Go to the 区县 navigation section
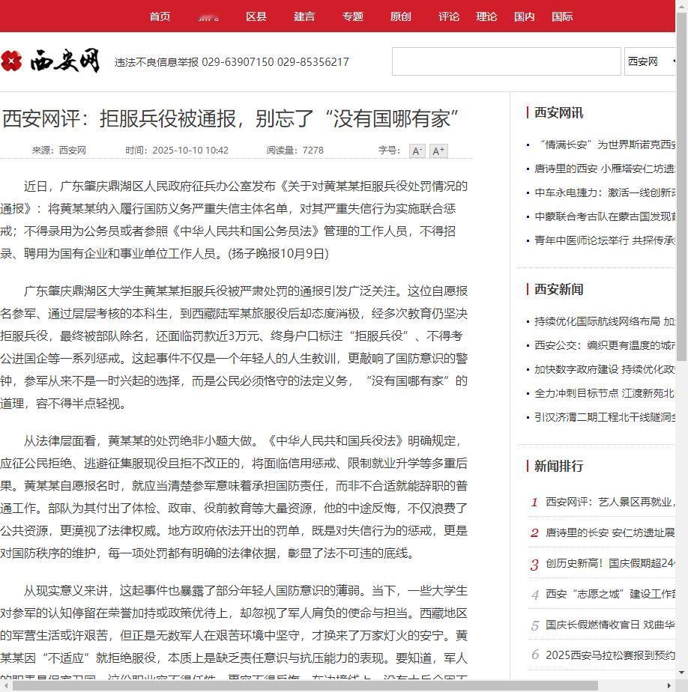The height and width of the screenshot is (692, 688). point(256,16)
